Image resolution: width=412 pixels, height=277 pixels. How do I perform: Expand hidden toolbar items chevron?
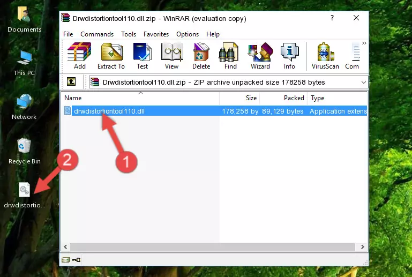click(x=364, y=43)
